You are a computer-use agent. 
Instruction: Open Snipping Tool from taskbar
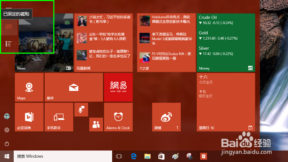(x=189, y=156)
